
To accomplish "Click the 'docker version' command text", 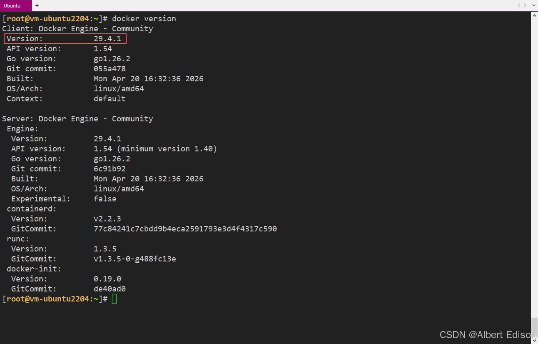I will point(144,19).
